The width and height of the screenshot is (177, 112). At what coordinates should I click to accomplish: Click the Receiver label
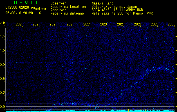point(58,10)
